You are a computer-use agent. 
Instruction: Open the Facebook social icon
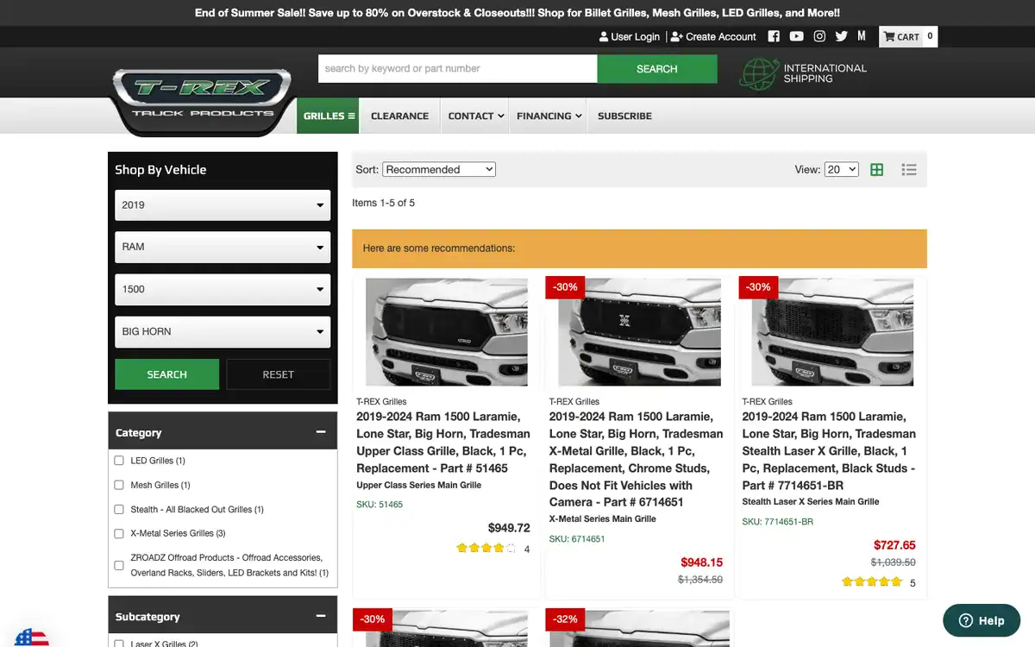774,36
